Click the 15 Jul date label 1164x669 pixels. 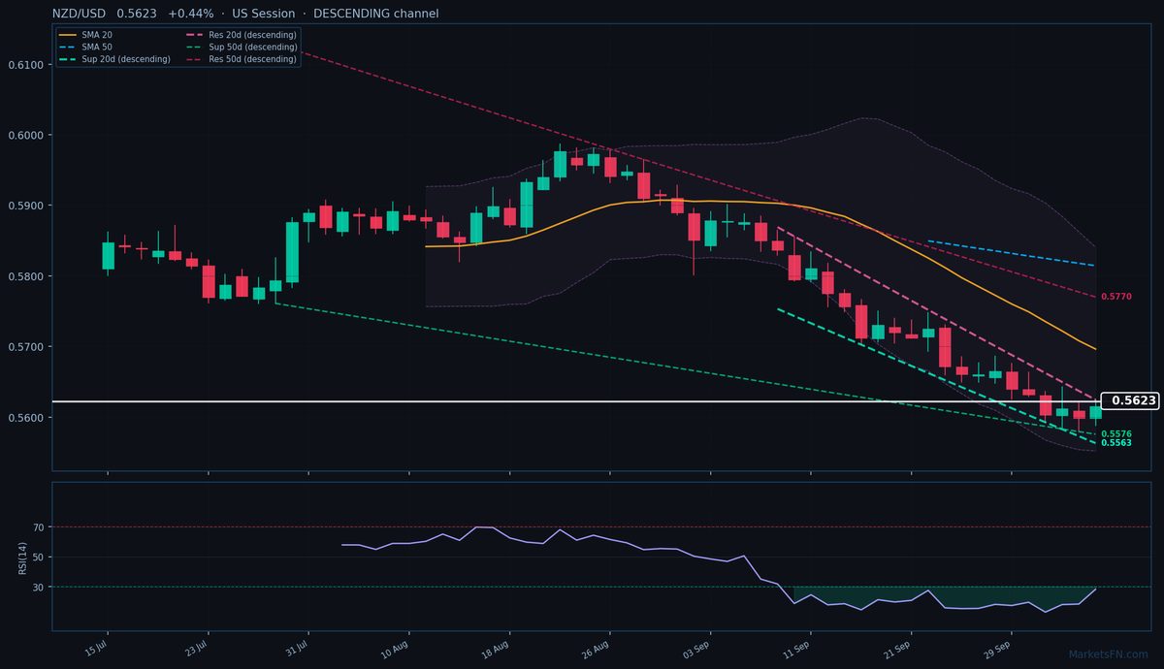(97, 649)
